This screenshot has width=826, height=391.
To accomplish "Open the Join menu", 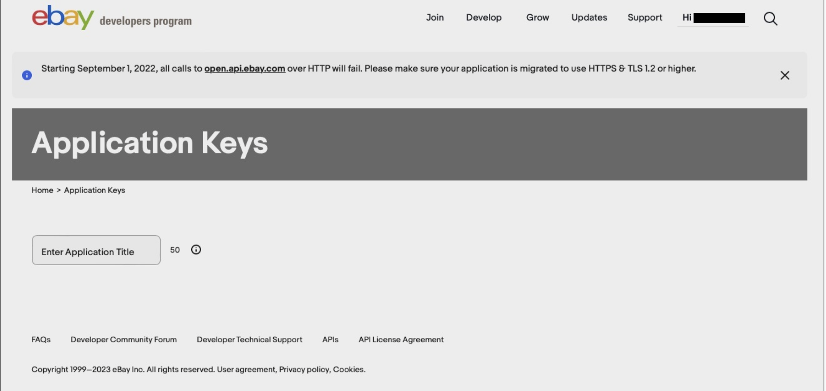I will pos(435,17).
